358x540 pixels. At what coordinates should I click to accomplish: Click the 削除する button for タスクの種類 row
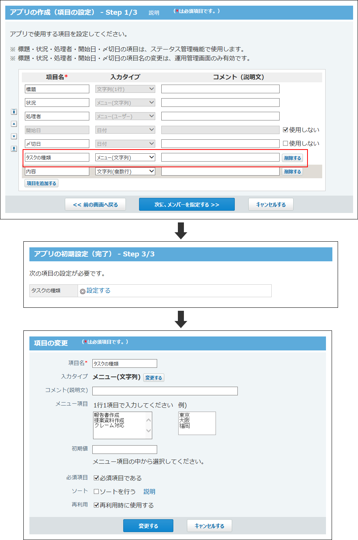click(x=292, y=158)
